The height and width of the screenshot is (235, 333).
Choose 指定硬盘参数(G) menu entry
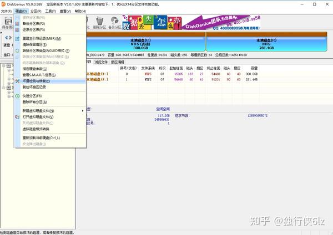tap(50, 69)
